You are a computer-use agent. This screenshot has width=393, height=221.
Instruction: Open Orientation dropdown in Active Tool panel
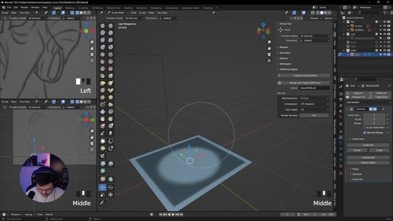(314, 41)
